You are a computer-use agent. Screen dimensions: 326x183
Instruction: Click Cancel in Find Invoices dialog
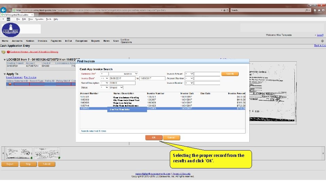tap(171, 137)
